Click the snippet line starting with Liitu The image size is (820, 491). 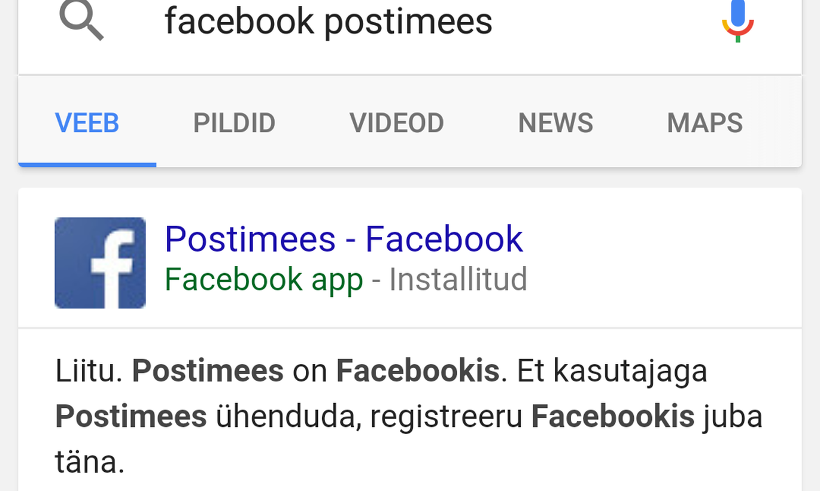click(381, 371)
